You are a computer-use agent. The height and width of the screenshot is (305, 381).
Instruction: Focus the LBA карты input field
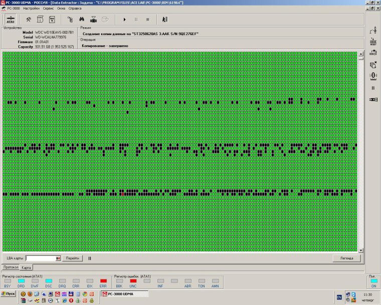tap(41, 258)
